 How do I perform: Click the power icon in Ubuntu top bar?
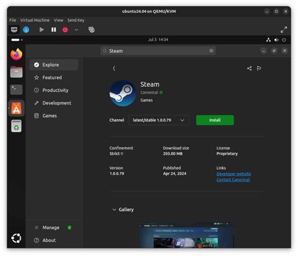click(284, 40)
